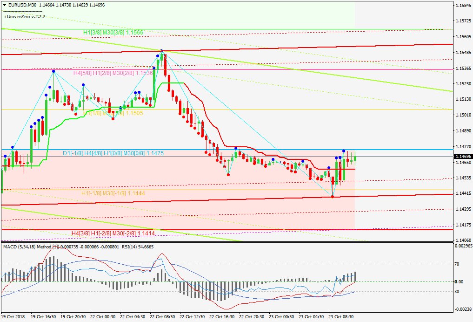
Task: Select price scale value 1.15365
Action: point(463,69)
